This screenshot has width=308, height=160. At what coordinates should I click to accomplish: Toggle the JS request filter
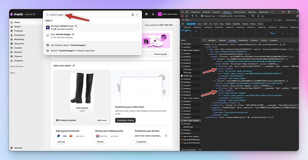pos(210,24)
